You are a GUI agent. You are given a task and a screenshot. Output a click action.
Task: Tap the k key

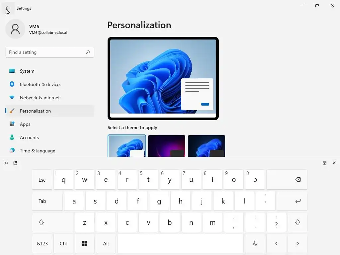pos(223,201)
